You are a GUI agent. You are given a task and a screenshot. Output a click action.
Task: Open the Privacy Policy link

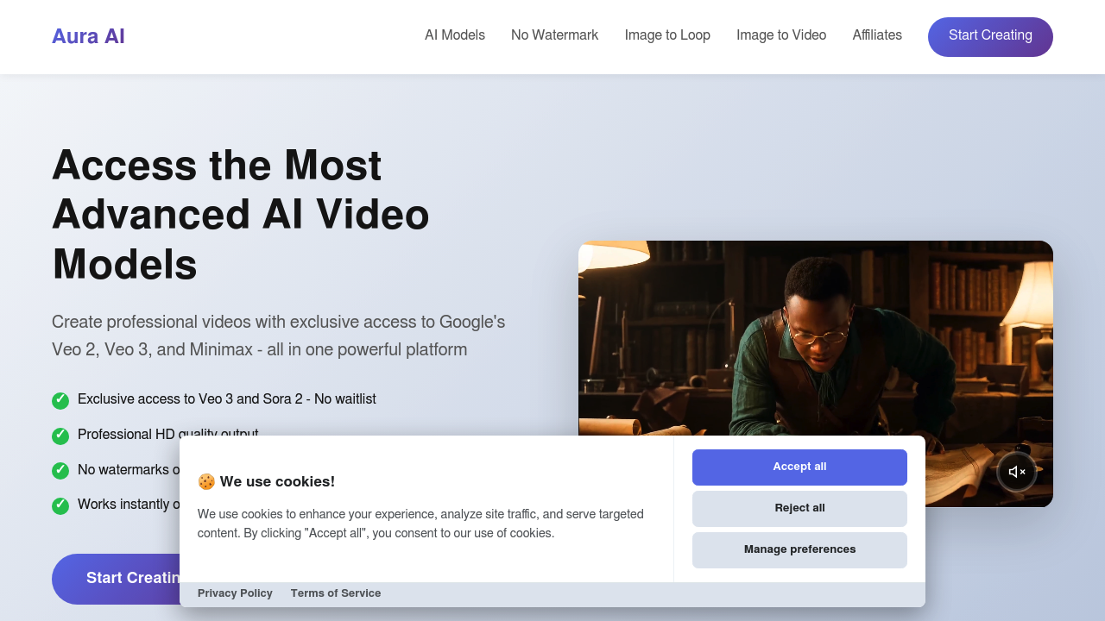click(235, 593)
